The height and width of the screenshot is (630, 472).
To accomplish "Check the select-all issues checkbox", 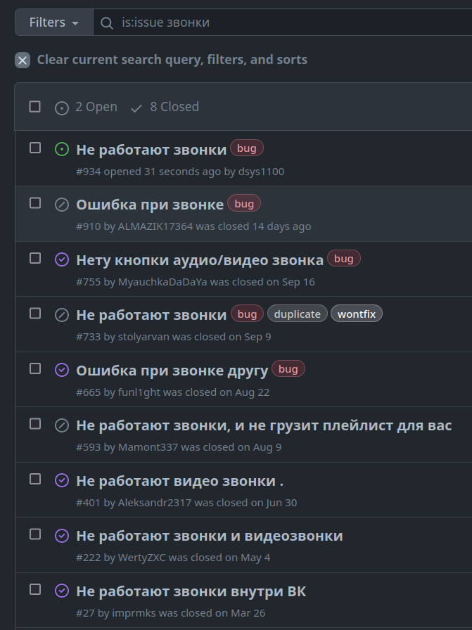I will tap(34, 106).
